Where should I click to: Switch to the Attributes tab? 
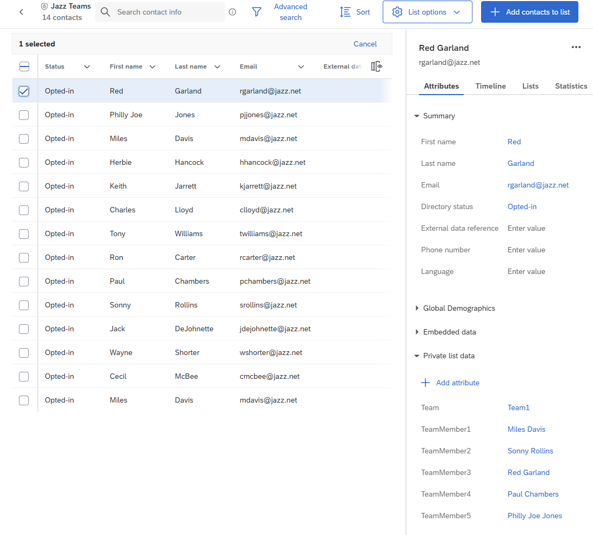pos(441,86)
